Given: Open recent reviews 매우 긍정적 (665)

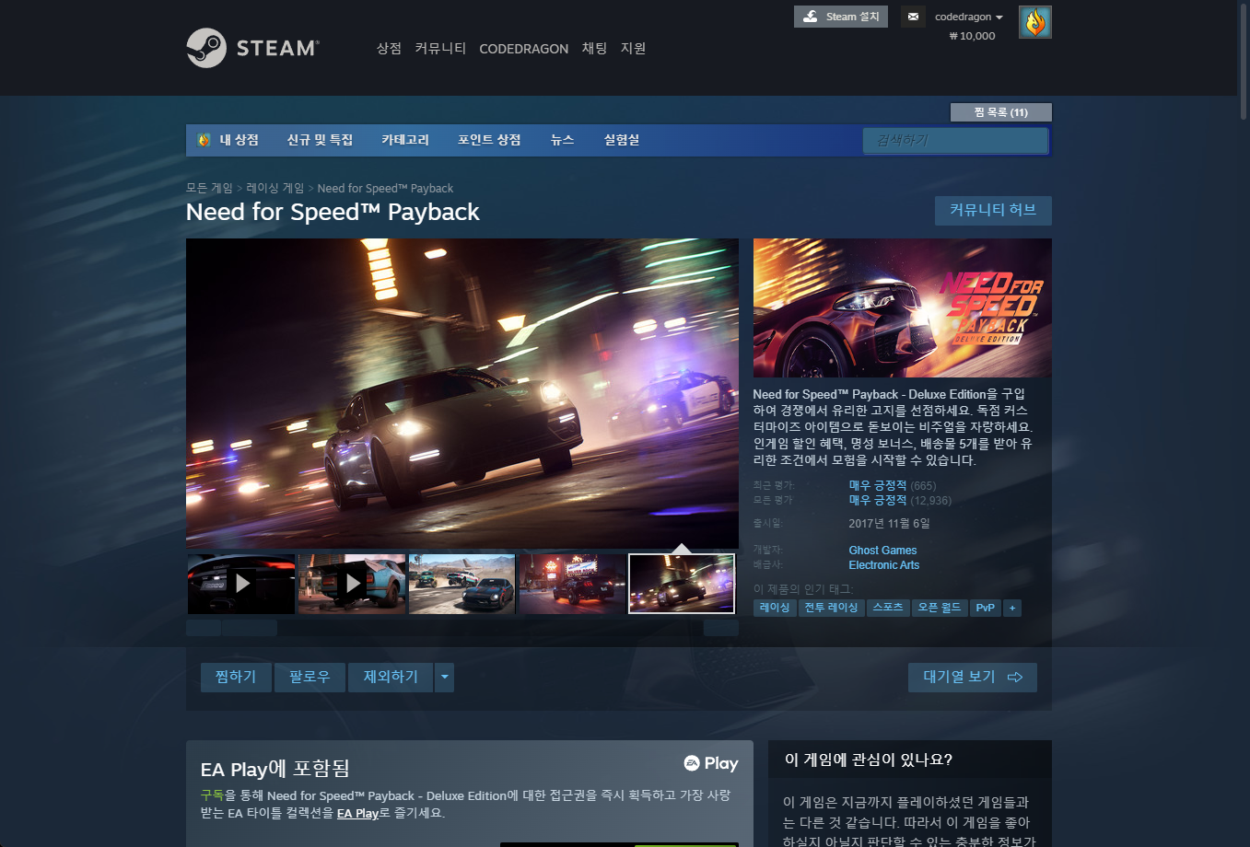Looking at the screenshot, I should click(x=892, y=485).
